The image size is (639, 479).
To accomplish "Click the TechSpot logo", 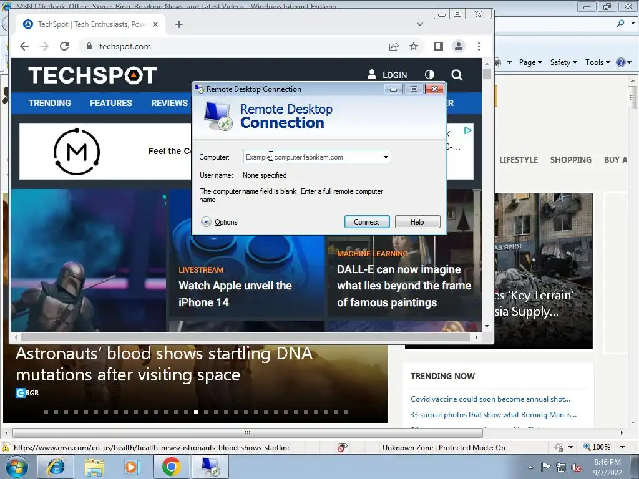I will coord(92,75).
